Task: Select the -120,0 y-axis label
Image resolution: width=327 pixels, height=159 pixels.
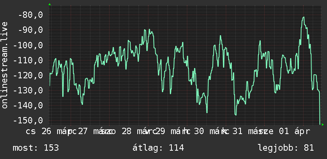Action: pos(28,75)
